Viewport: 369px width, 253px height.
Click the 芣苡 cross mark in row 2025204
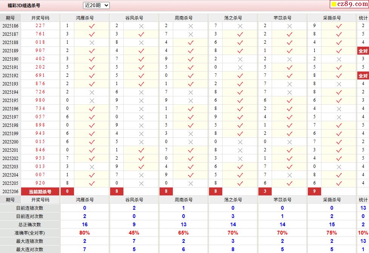(x=289, y=175)
